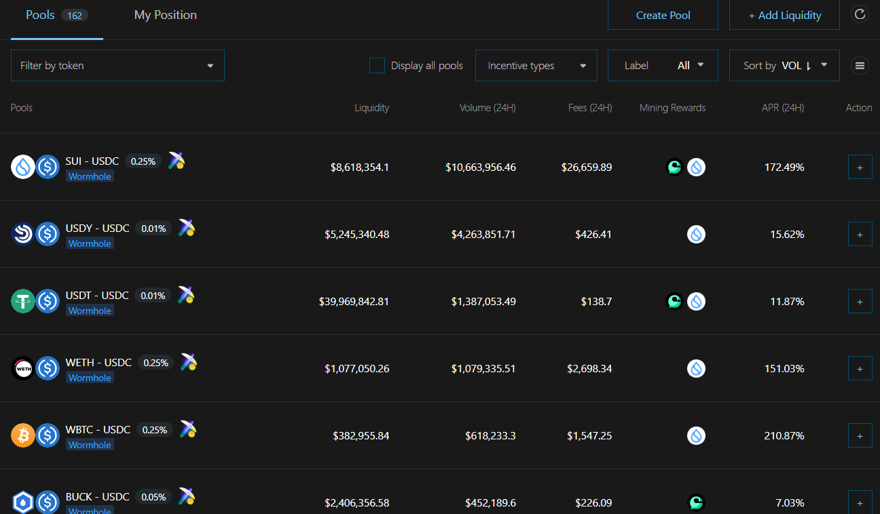Click the USDT Tether token icon
This screenshot has width=880, height=514.
pyautogui.click(x=23, y=301)
